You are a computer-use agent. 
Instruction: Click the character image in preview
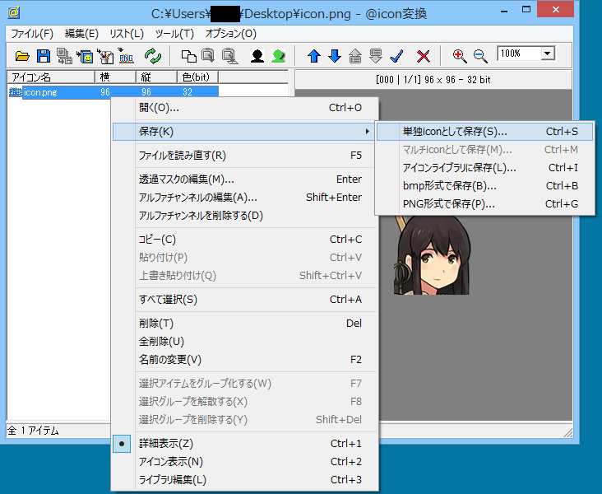coord(432,255)
